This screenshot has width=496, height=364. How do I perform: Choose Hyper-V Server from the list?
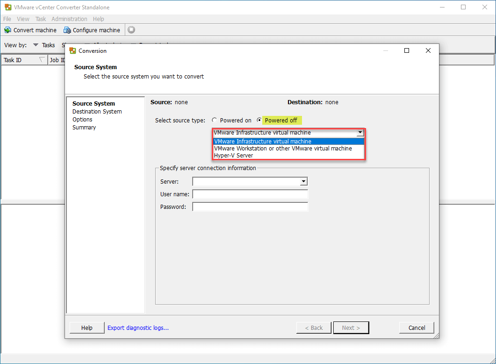[233, 156]
